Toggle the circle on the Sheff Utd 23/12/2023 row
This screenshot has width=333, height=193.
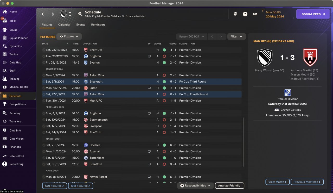coord(44,50)
